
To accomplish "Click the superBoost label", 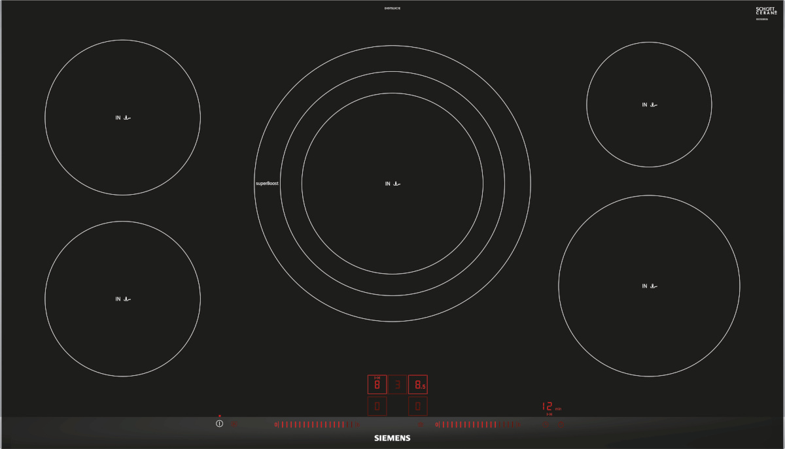I will [x=267, y=184].
